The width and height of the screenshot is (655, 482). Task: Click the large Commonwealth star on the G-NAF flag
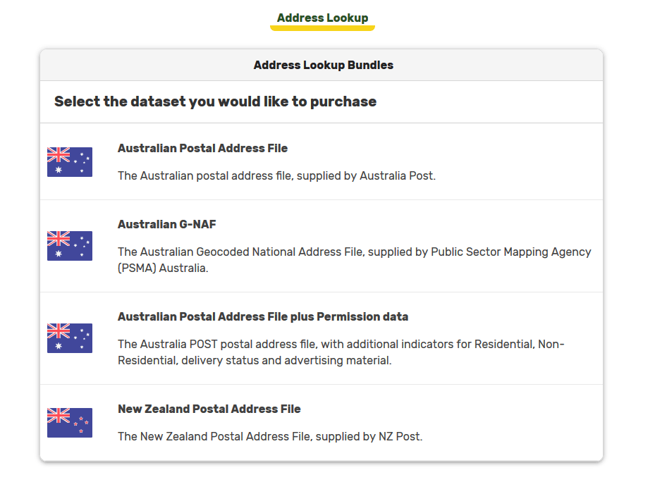coord(59,254)
